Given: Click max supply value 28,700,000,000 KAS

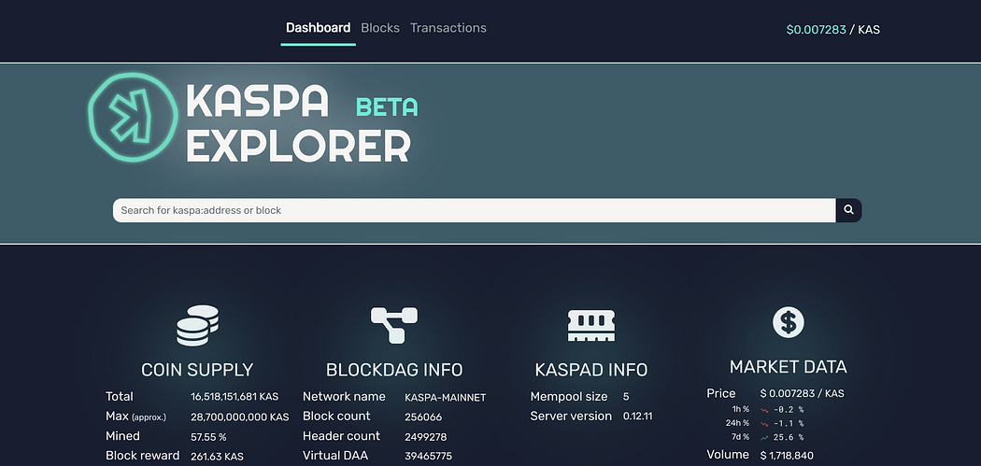Looking at the screenshot, I should click(x=239, y=417).
